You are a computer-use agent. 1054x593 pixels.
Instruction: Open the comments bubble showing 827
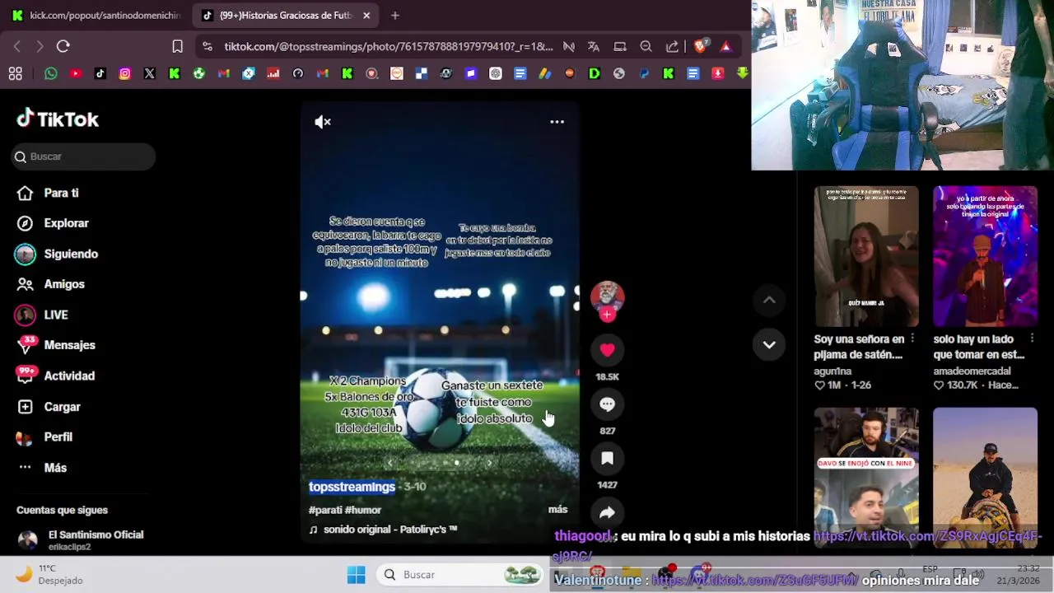[607, 404]
